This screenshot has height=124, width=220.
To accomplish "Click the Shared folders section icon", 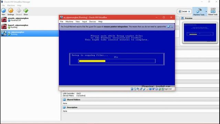I will (x=64, y=100).
